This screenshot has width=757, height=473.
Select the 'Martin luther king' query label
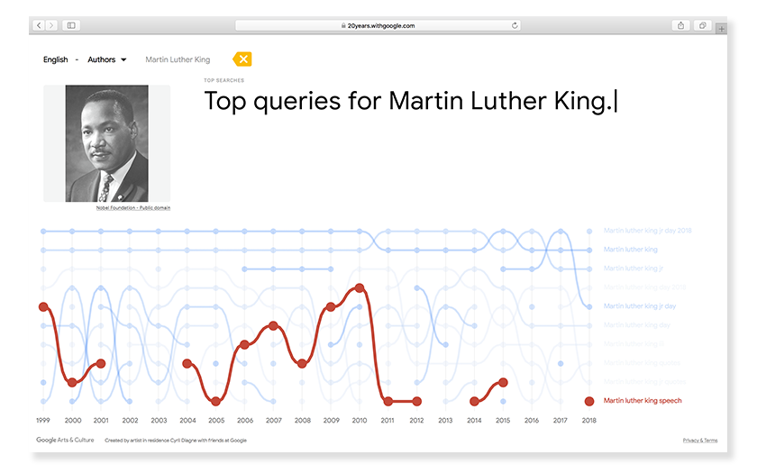click(630, 250)
